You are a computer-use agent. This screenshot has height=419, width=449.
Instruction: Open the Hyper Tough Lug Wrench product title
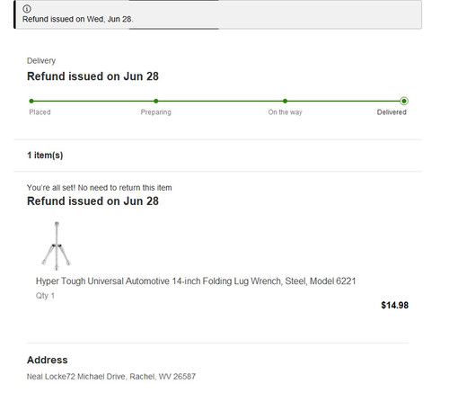(x=196, y=281)
